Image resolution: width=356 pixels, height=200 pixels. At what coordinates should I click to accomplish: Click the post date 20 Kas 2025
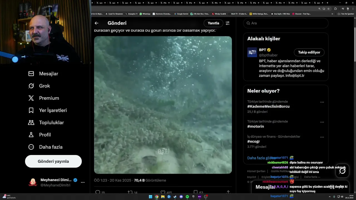click(120, 180)
